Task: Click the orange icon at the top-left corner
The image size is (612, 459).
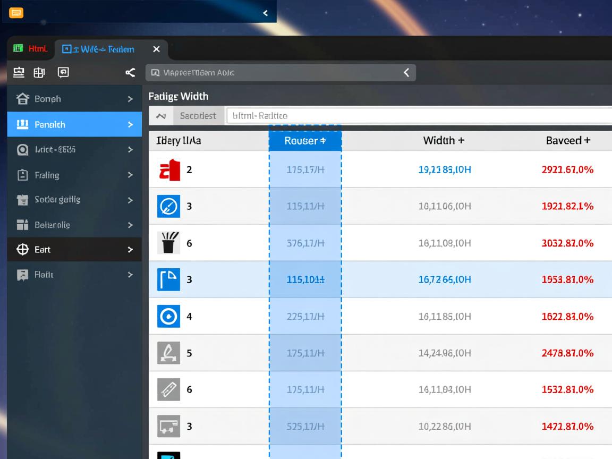Action: (x=16, y=13)
